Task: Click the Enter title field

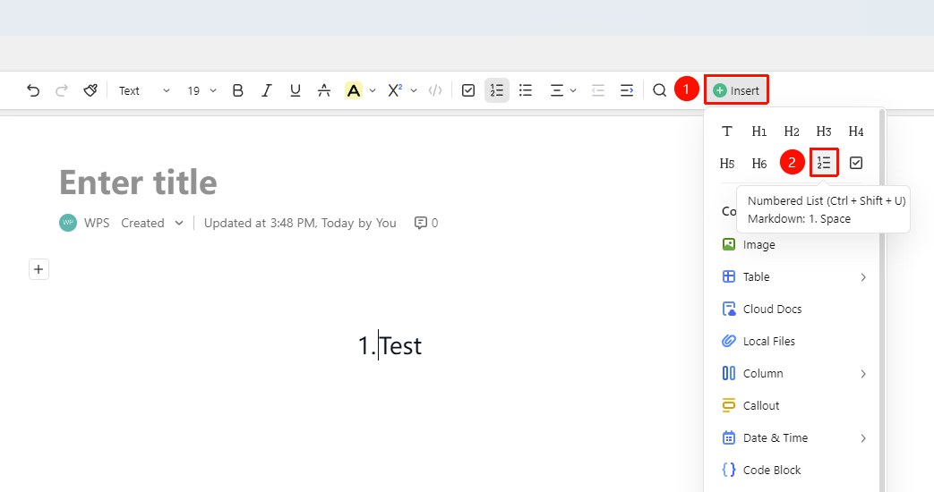Action: [138, 182]
